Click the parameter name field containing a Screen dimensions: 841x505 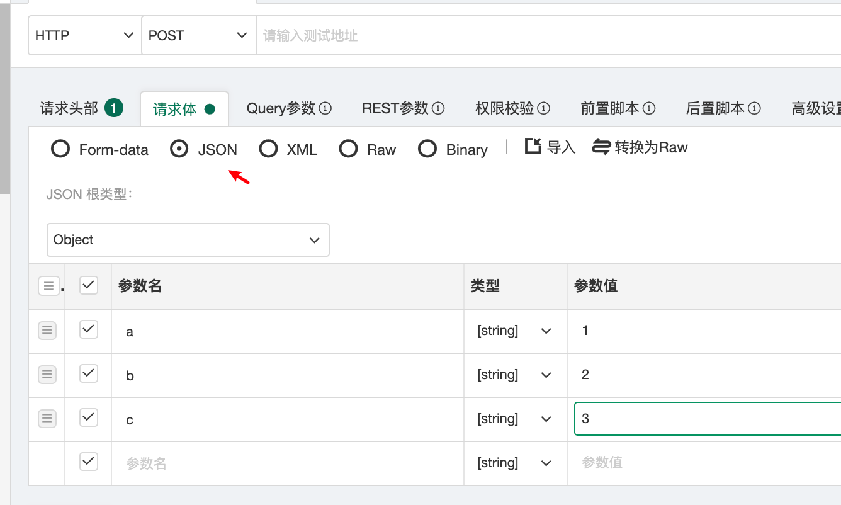tap(288, 331)
